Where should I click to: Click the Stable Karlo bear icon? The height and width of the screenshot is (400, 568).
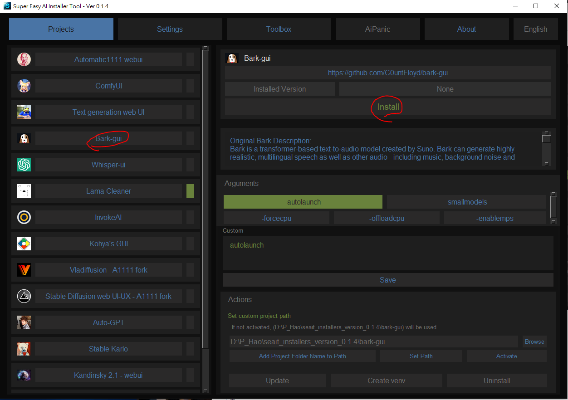(x=24, y=349)
